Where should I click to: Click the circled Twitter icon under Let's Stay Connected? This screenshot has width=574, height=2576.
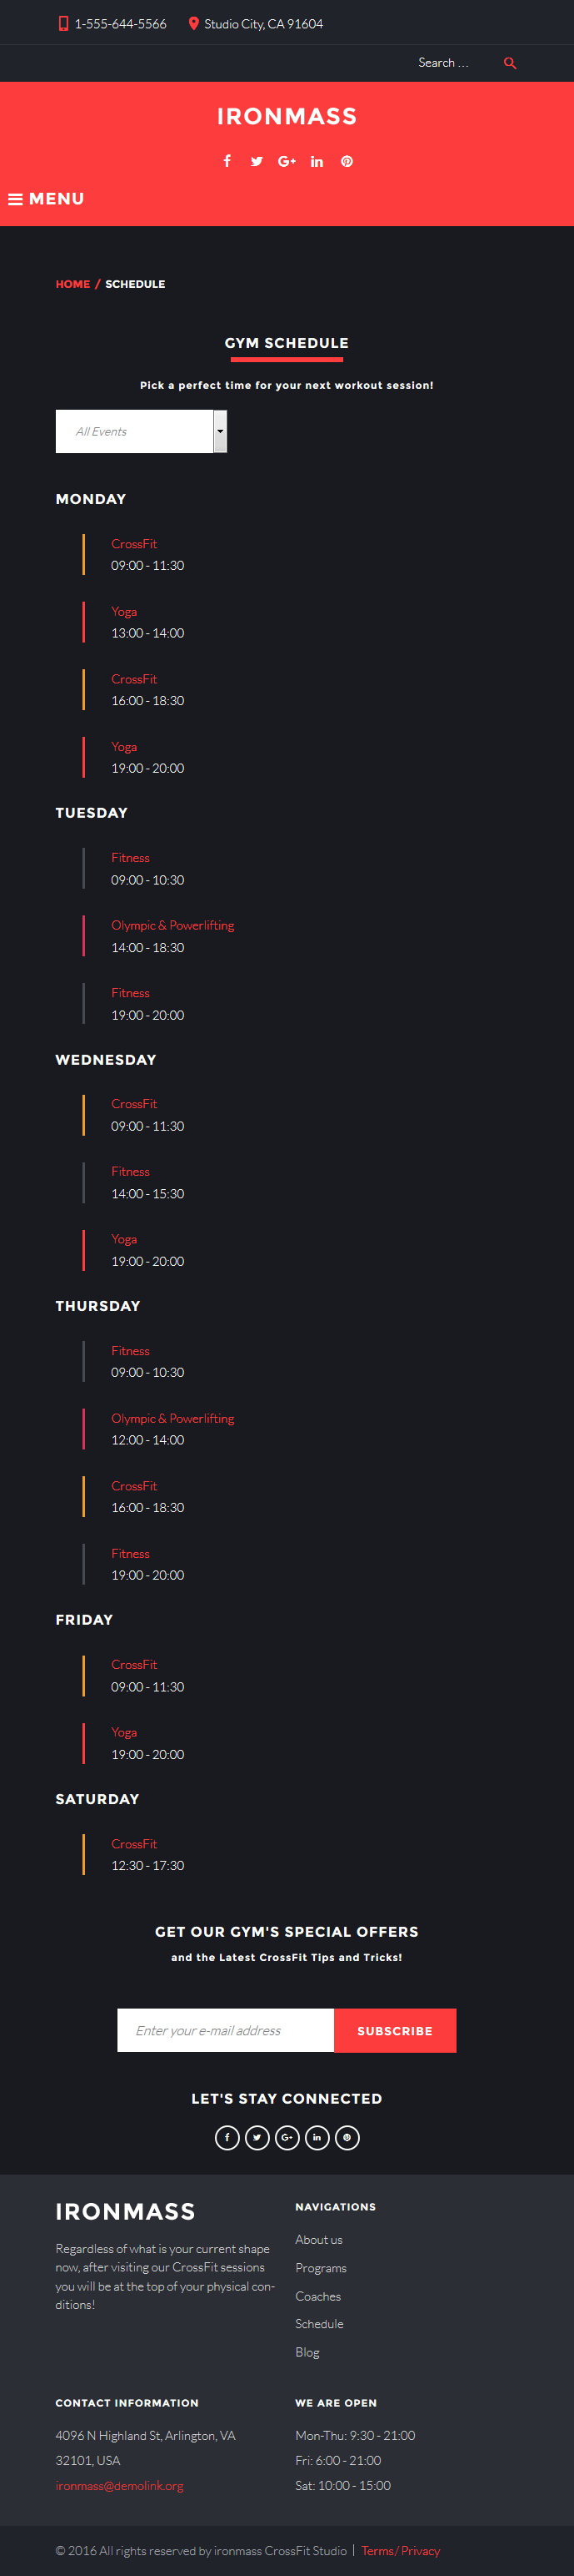(257, 2138)
